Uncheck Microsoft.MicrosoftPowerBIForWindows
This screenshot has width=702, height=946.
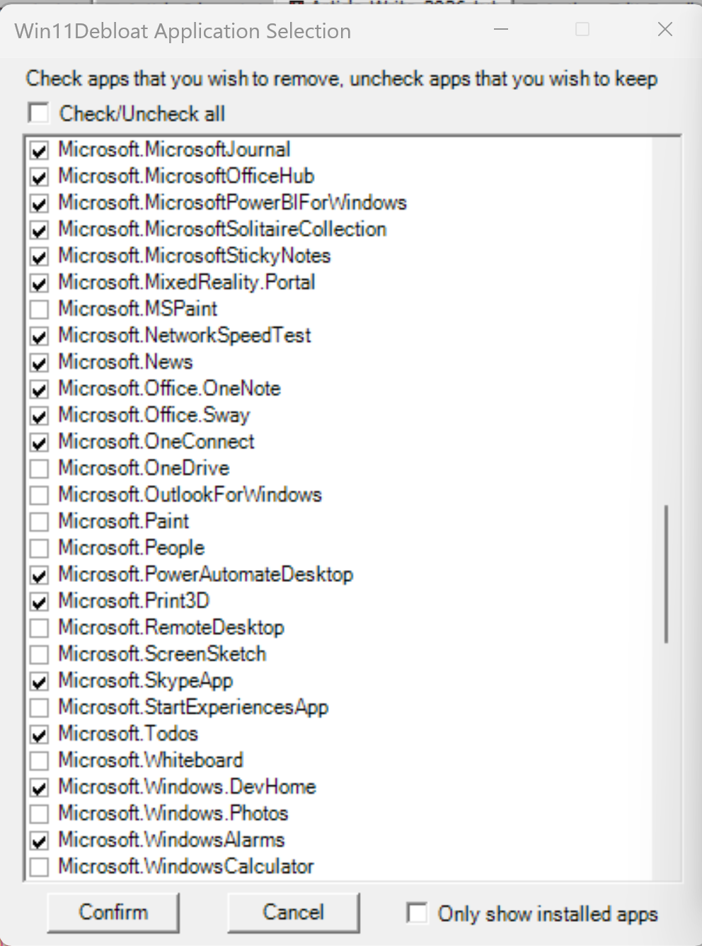(x=40, y=204)
